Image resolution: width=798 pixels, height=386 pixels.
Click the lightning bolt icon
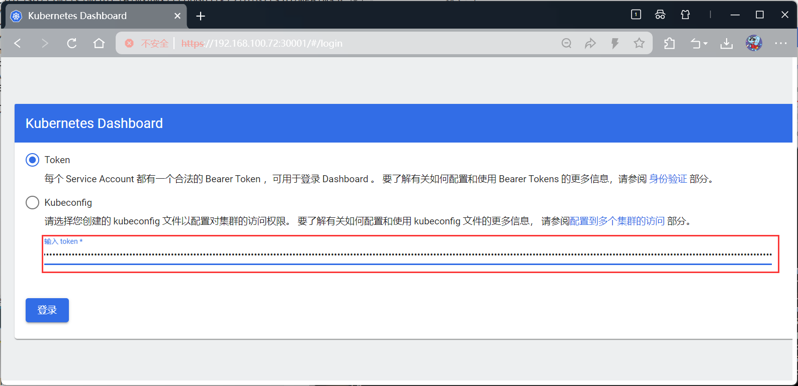point(614,43)
